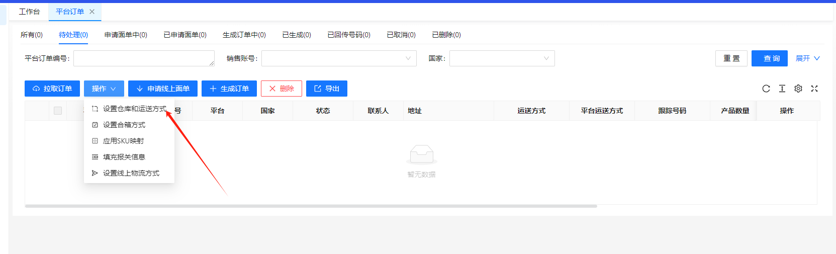Select 设置线上物流方式 menu item
Image resolution: width=836 pixels, height=254 pixels.
[131, 173]
